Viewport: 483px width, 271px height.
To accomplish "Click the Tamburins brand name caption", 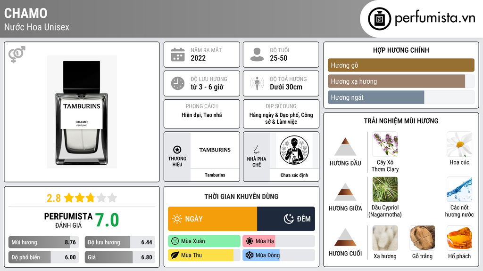I will [x=215, y=175].
